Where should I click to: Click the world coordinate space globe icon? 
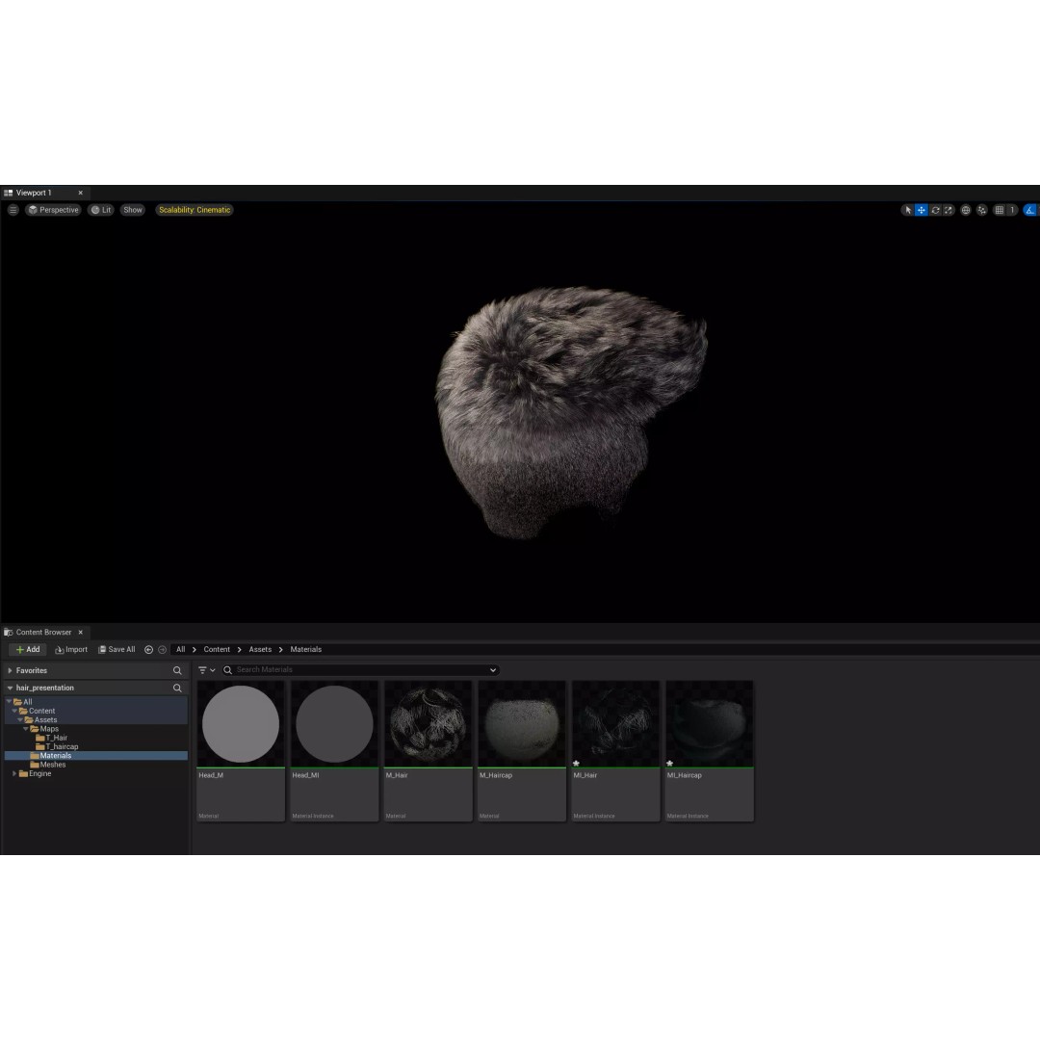[x=966, y=210]
